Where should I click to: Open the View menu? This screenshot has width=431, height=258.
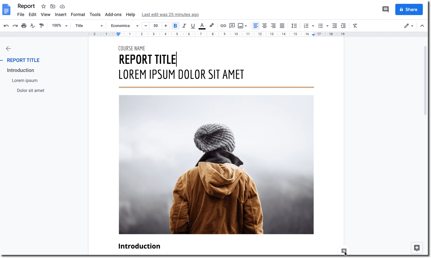coord(45,14)
